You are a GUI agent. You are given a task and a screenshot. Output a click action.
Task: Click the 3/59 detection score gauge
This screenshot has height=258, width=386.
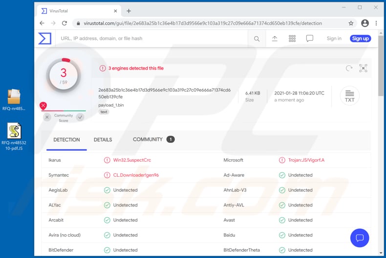point(64,75)
